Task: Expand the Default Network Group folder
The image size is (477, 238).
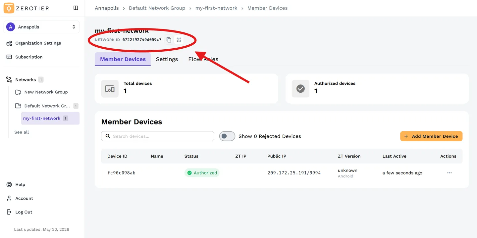Action: click(x=47, y=106)
